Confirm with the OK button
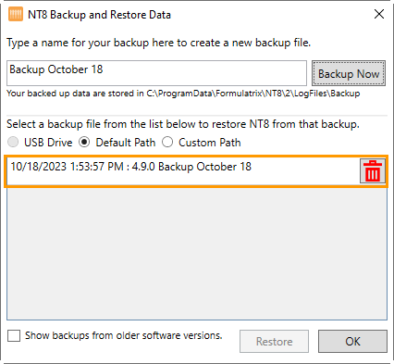394x364 pixels. pyautogui.click(x=352, y=342)
